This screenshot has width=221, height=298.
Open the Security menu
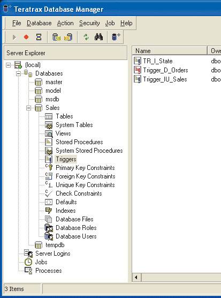tap(89, 23)
